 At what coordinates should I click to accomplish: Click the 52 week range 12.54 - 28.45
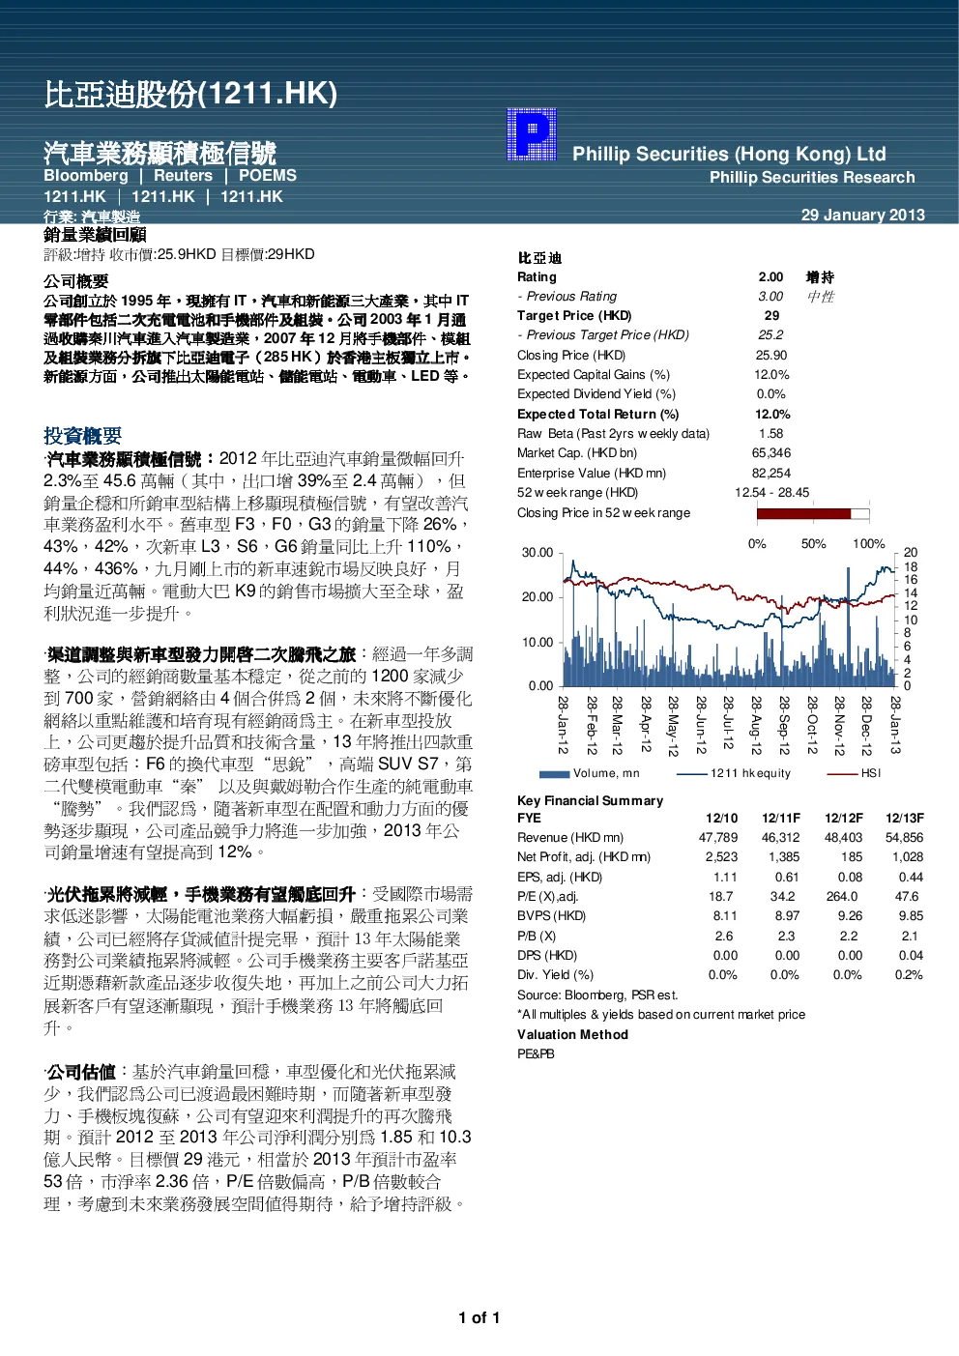tap(772, 493)
